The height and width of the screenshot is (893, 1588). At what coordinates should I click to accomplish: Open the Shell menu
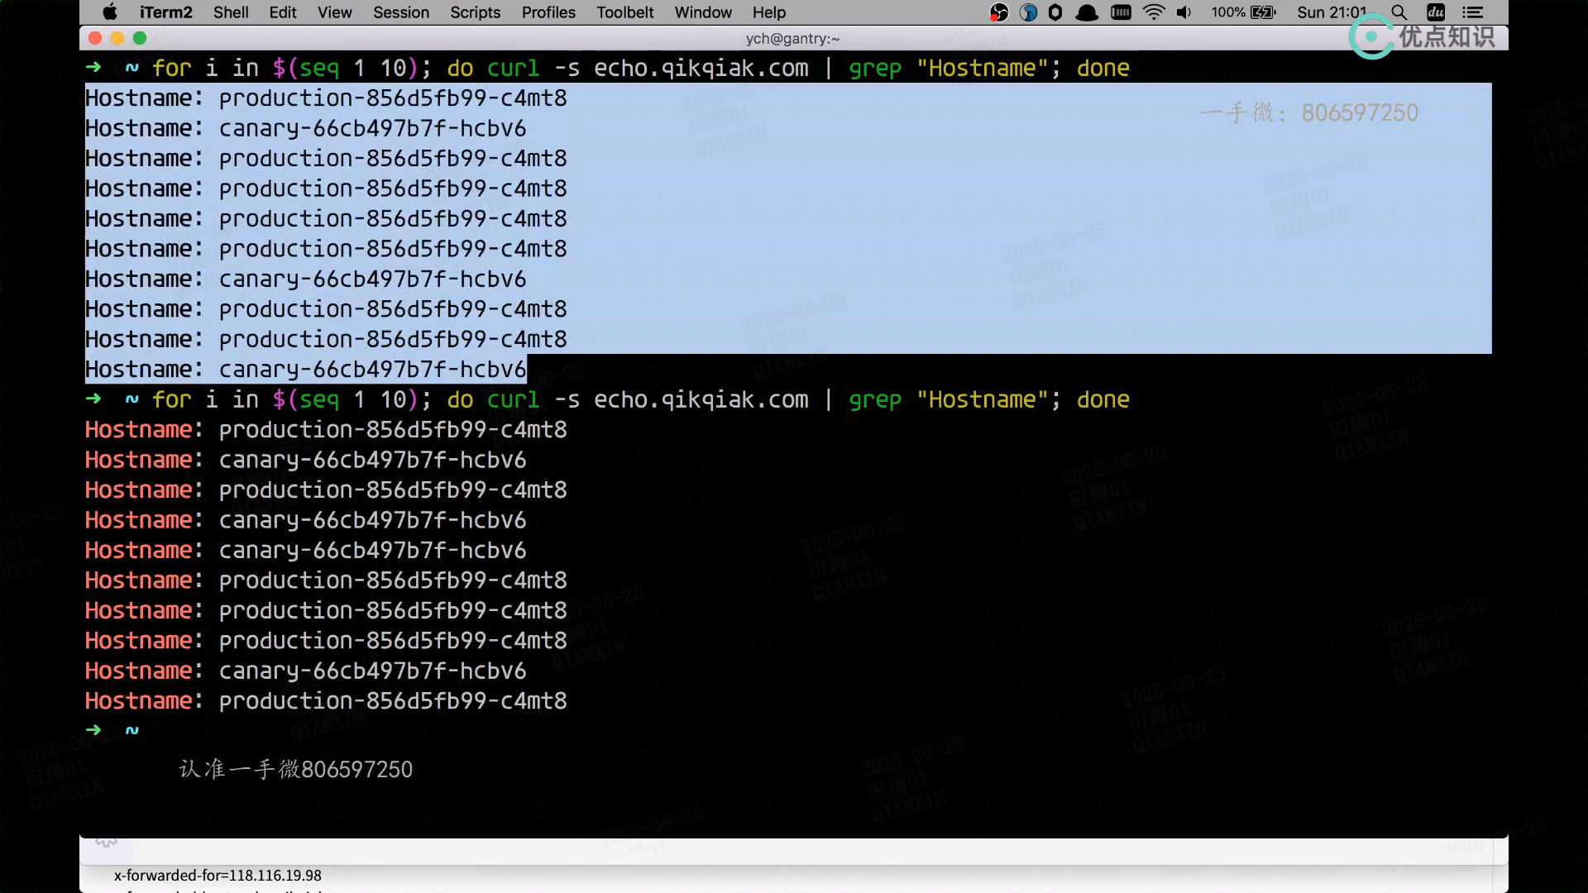pyautogui.click(x=231, y=12)
